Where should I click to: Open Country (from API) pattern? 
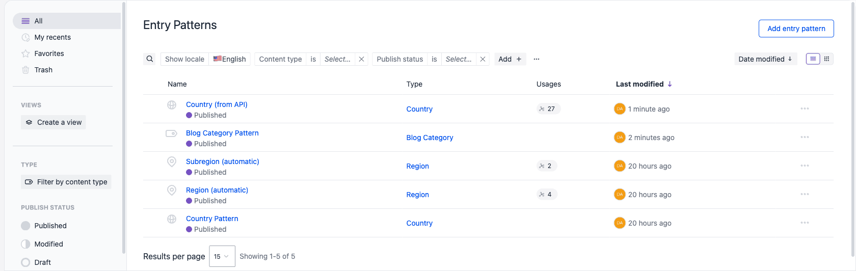pos(217,104)
